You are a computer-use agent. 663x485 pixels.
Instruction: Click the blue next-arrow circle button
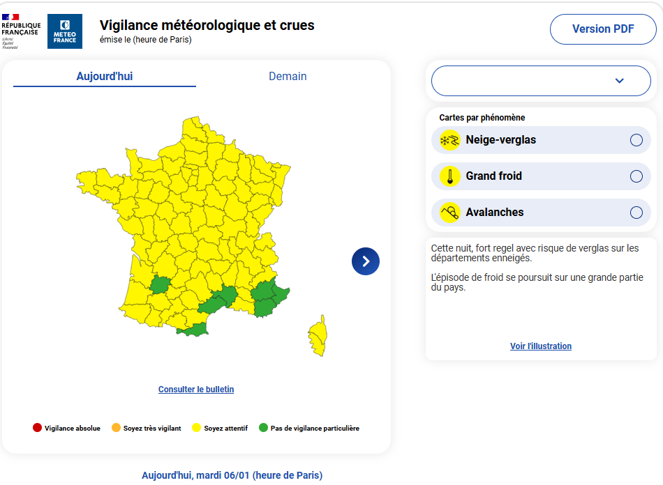366,261
